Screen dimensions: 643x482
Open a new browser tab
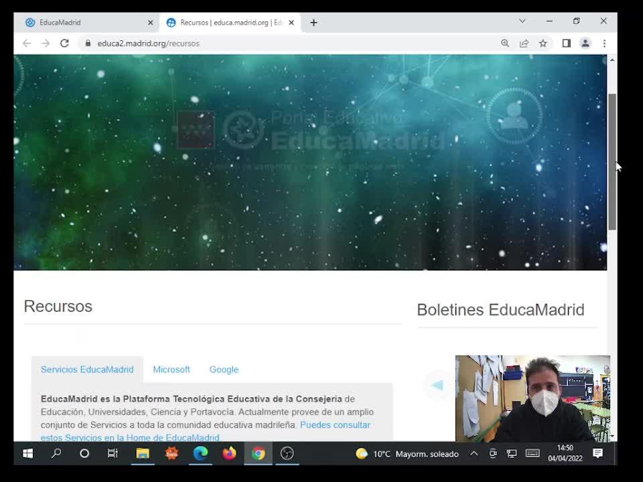313,23
